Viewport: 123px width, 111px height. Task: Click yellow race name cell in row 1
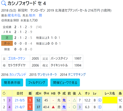click(x=110, y=100)
